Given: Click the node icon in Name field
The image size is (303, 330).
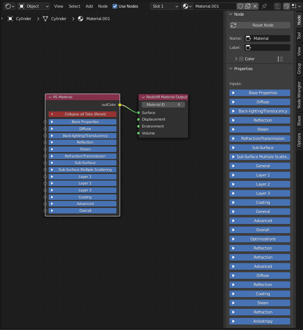Looking at the screenshot, I should point(248,38).
